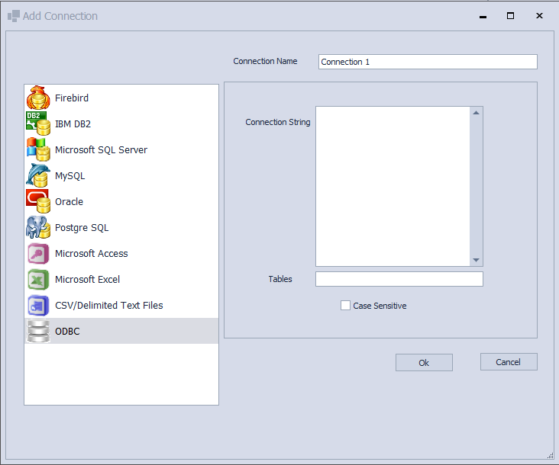This screenshot has width=559, height=465.
Task: Select the 'CSV/Delimited Text Files' entry text
Action: coord(108,305)
